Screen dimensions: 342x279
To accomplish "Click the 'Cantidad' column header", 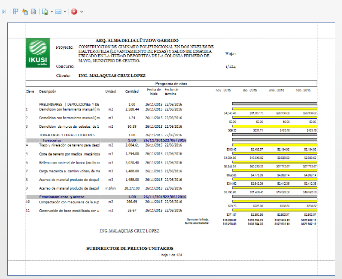I will pos(132,91).
